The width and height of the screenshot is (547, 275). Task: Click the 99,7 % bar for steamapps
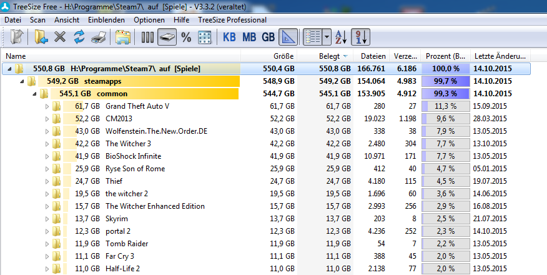coord(445,81)
